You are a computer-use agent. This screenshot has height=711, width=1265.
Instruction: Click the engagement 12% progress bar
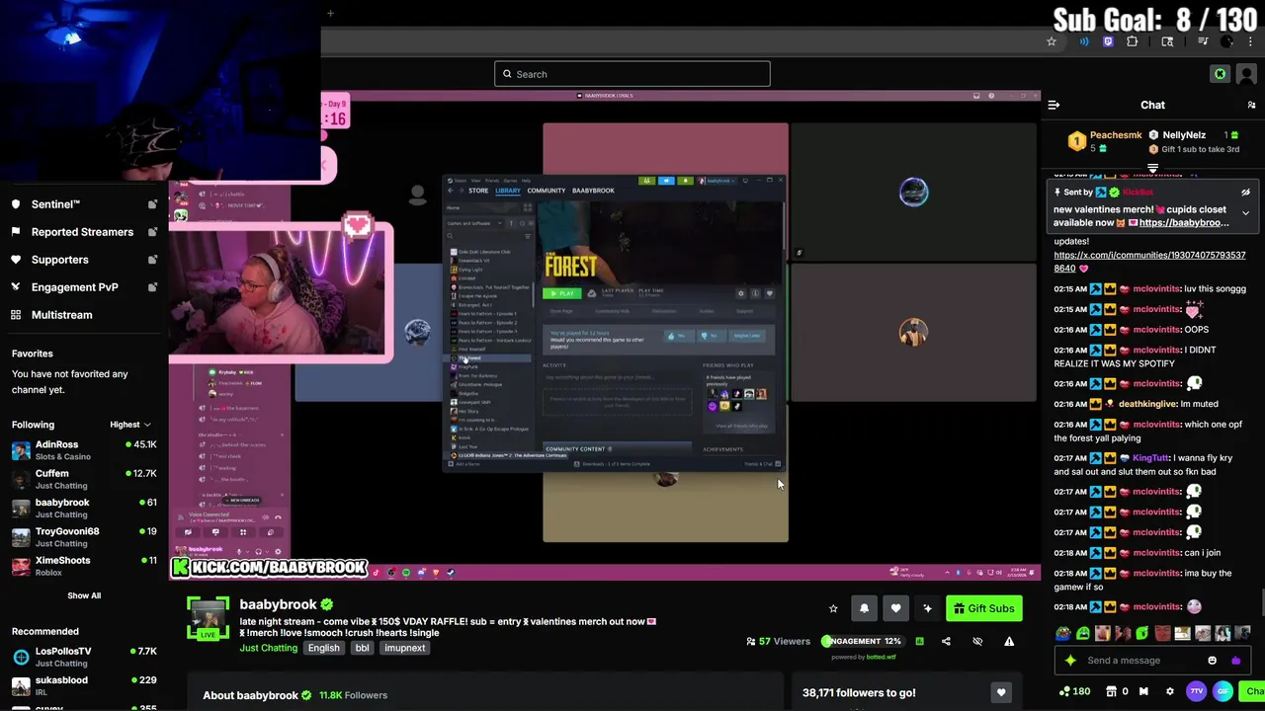(x=862, y=641)
